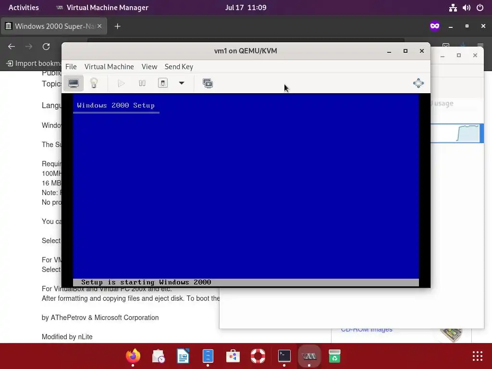492x369 pixels.
Task: Select the CPU usage graph in manager window
Action: 468,134
